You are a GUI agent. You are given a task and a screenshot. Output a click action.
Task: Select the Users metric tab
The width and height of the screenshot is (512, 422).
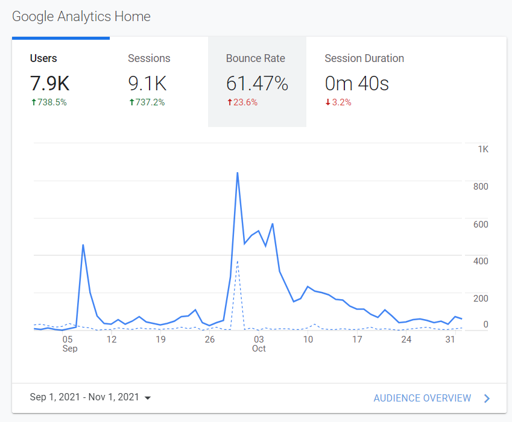[61, 81]
